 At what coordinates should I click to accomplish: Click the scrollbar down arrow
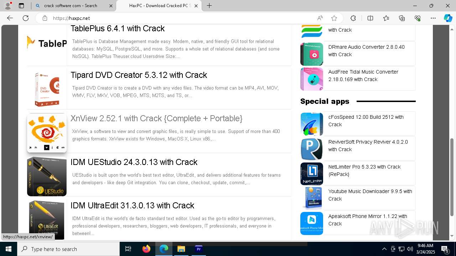click(x=452, y=236)
